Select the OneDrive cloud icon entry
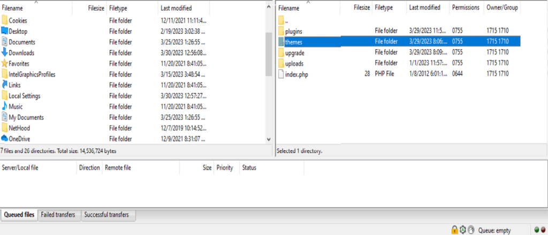Image resolution: width=548 pixels, height=235 pixels. (4, 139)
